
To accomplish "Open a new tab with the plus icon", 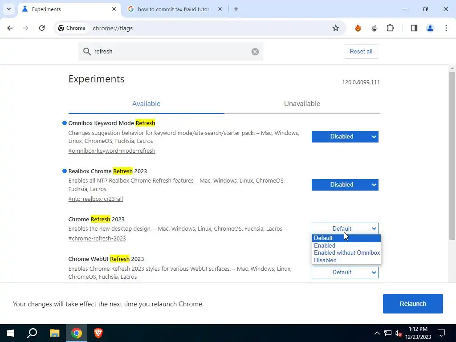I will (x=236, y=9).
